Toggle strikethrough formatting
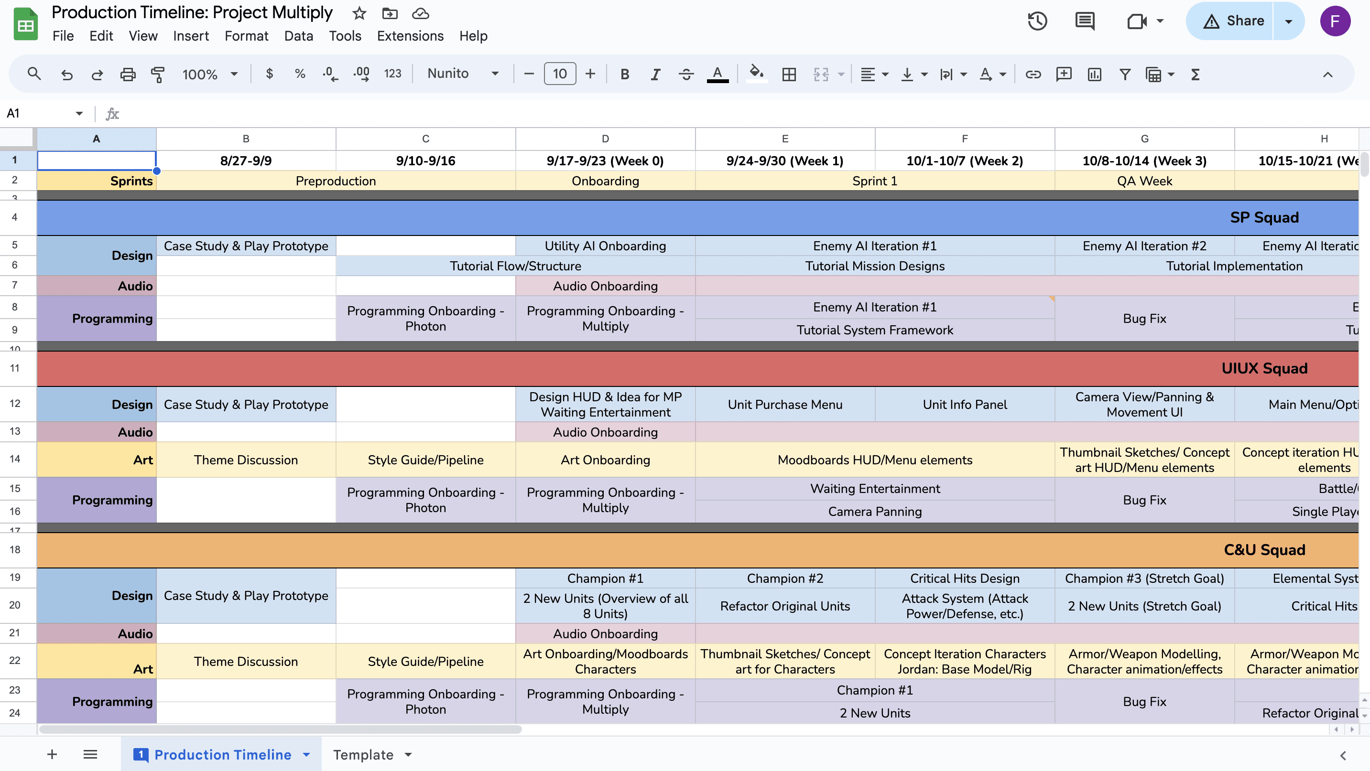This screenshot has height=771, width=1370. click(686, 74)
